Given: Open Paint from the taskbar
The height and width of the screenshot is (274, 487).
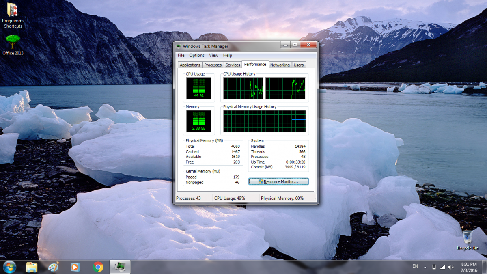Looking at the screenshot, I should coord(54,267).
